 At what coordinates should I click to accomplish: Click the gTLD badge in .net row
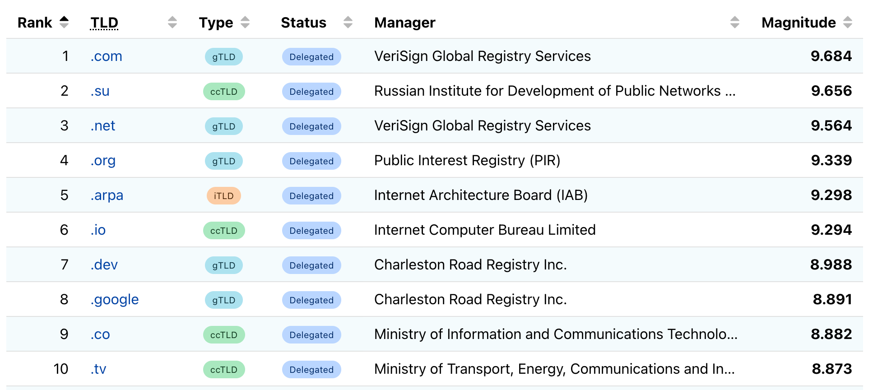pyautogui.click(x=224, y=126)
